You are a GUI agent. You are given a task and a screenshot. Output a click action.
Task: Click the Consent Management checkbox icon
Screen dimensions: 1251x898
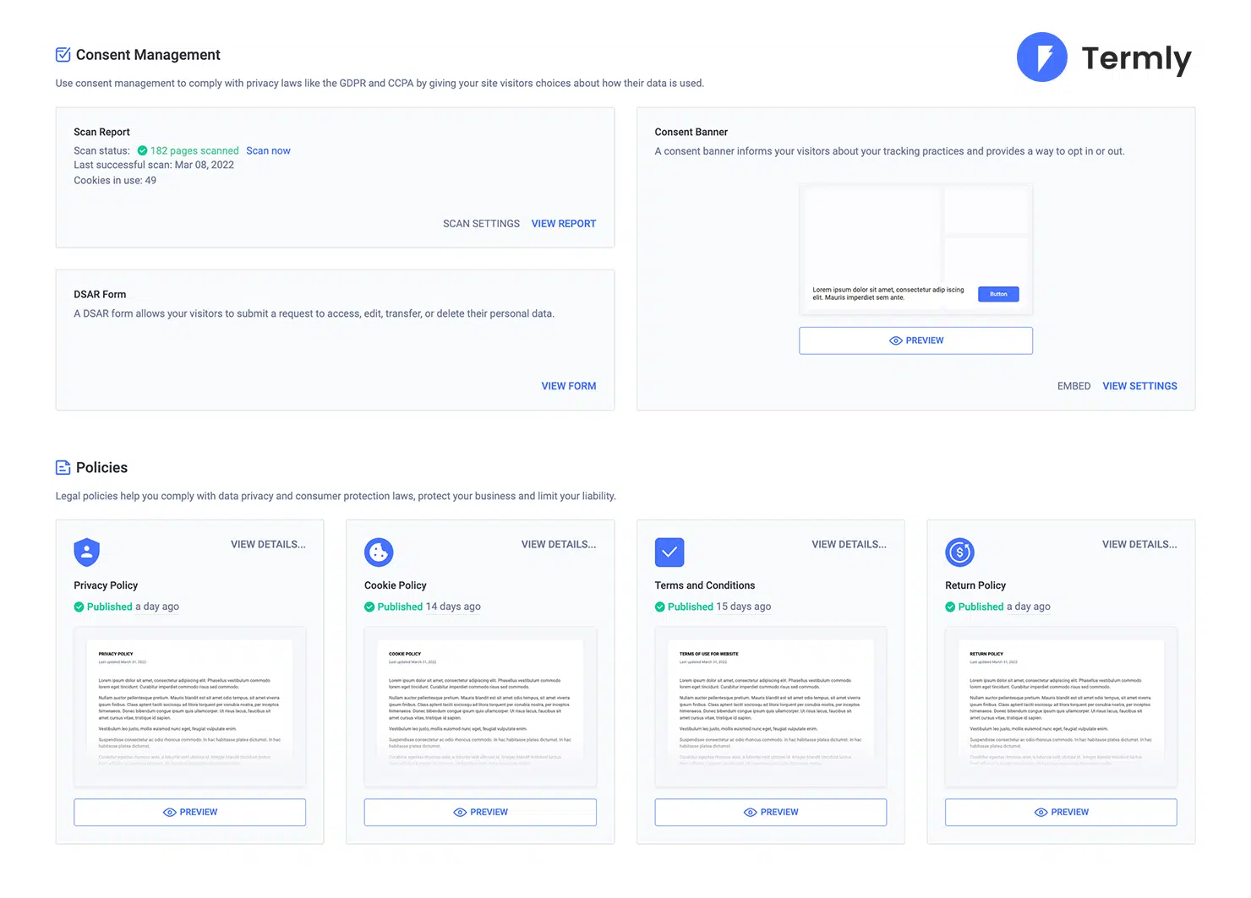[x=63, y=55]
